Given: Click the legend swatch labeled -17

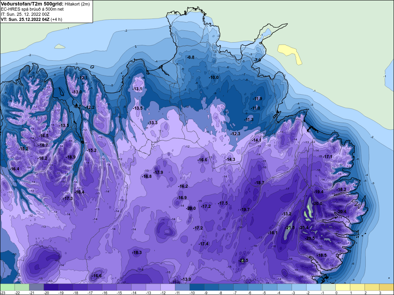Looking at the screenshot, I should pos(95,287).
